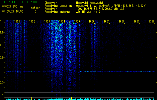The image size is (157, 100).
Task: Click the 1655 time axis label
Action: click(x=77, y=21)
